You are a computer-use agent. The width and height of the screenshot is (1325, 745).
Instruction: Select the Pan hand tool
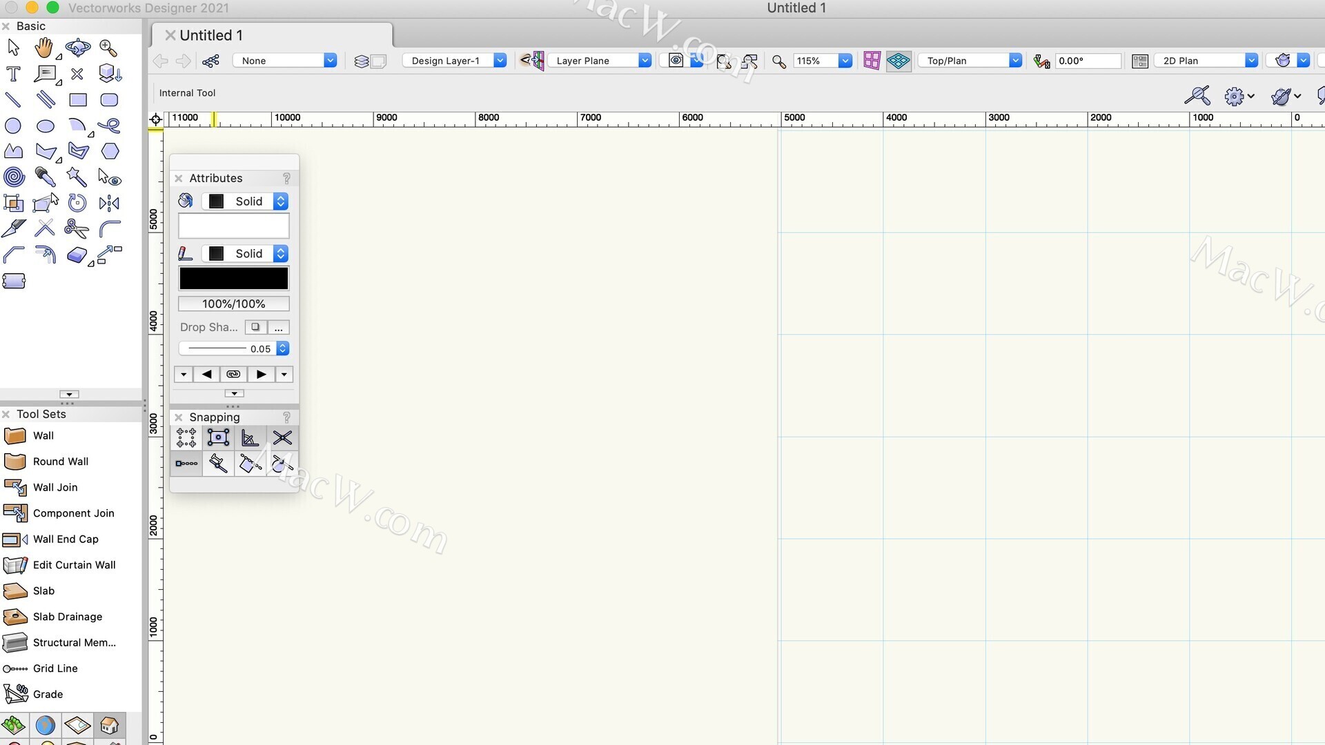point(44,48)
